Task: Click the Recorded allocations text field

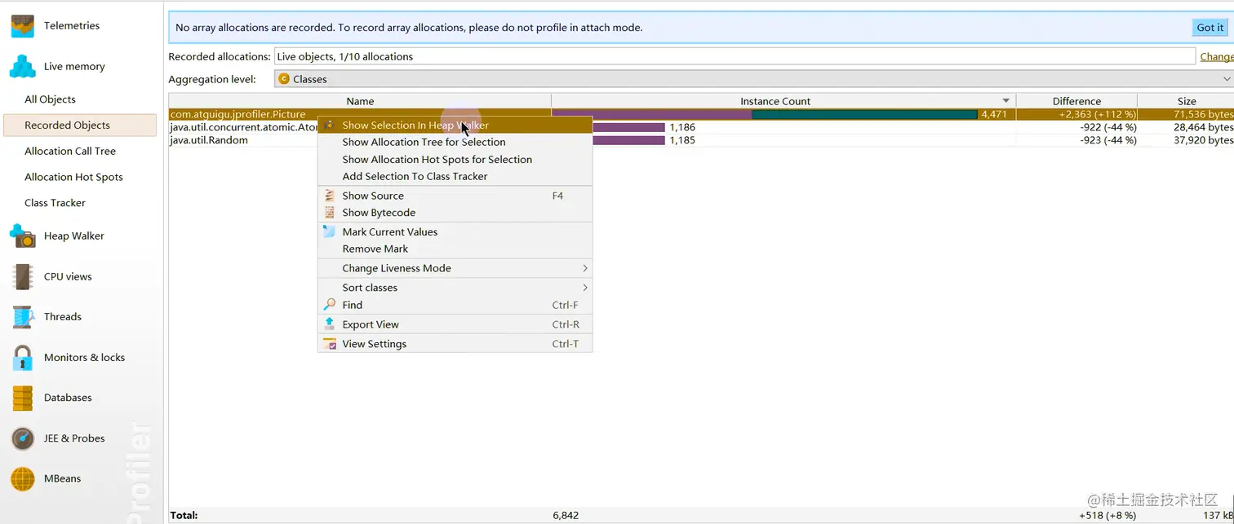Action: [x=735, y=56]
